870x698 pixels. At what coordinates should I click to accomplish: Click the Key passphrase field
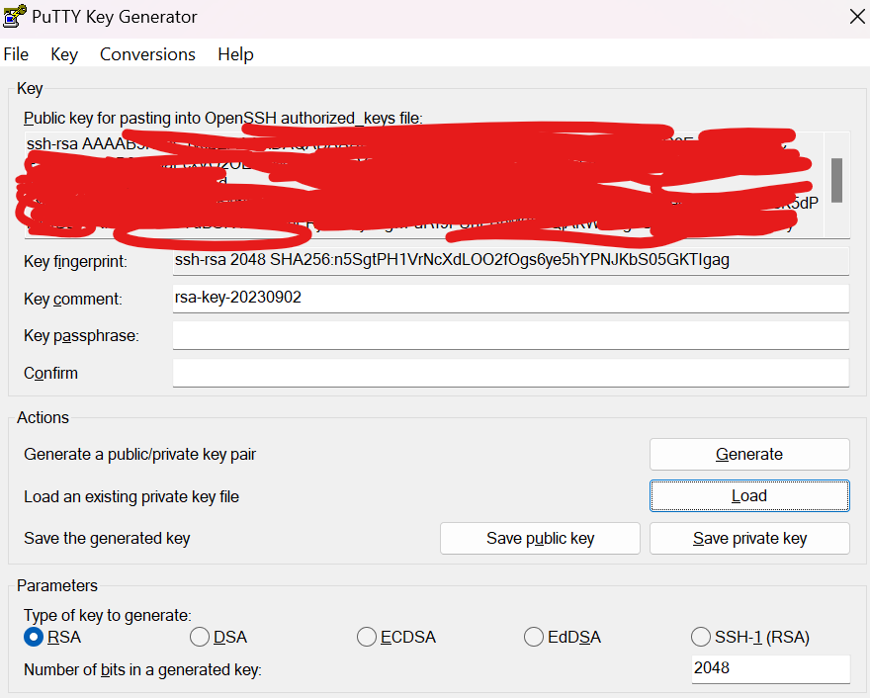(x=511, y=336)
